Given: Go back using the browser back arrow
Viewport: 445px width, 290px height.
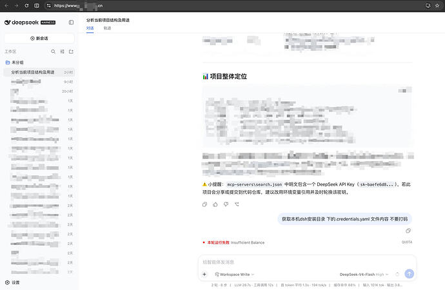Looking at the screenshot, I should pos(6,5).
